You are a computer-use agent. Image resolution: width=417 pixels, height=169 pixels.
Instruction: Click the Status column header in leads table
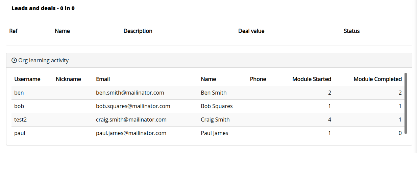[x=352, y=31]
